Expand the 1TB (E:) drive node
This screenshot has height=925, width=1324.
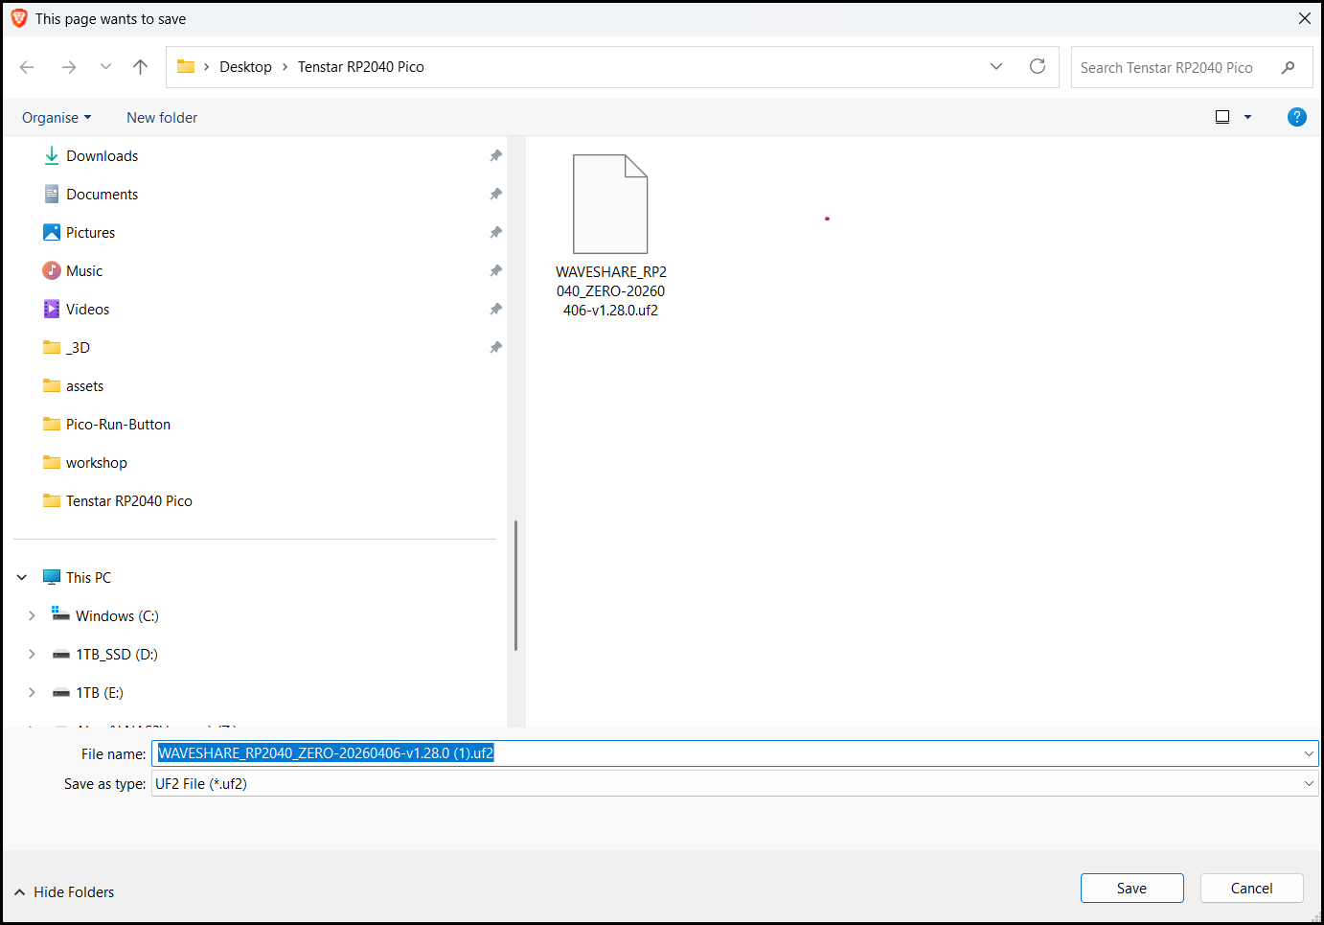[32, 693]
